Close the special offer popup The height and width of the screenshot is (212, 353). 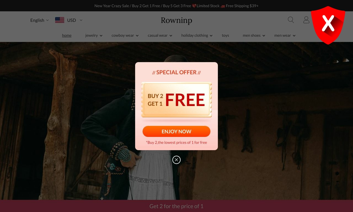coord(176,160)
